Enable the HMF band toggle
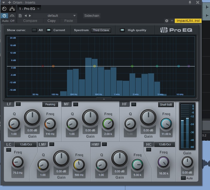This screenshot has height=190, width=210. pyautogui.click(x=104, y=144)
